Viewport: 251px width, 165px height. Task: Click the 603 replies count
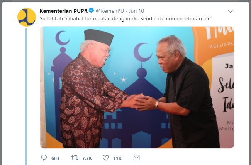click(x=55, y=158)
